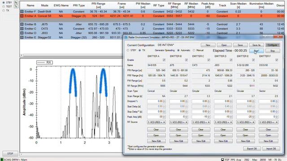Viewport: 287px width, 161px height.
Task: Clear the Emitter F definition
Action: tap(269, 130)
